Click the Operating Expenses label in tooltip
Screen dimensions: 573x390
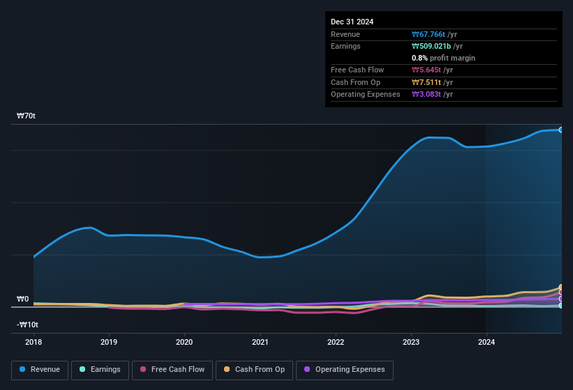366,94
